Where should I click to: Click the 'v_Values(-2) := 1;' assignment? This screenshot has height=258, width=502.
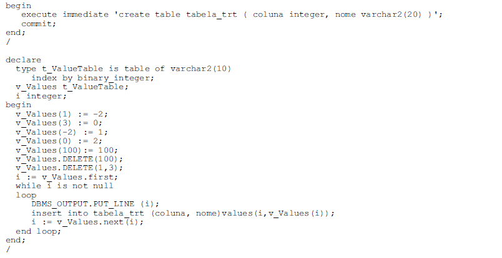click(62, 132)
